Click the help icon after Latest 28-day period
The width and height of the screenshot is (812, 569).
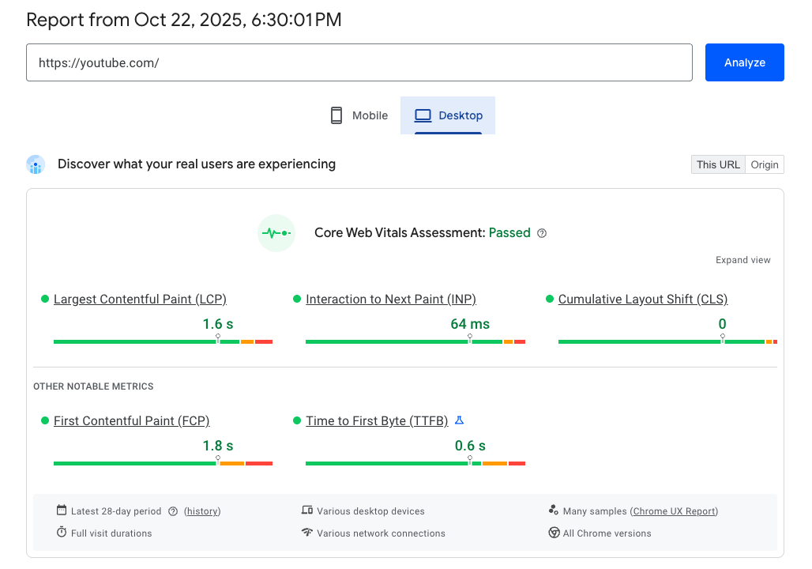[x=172, y=511]
